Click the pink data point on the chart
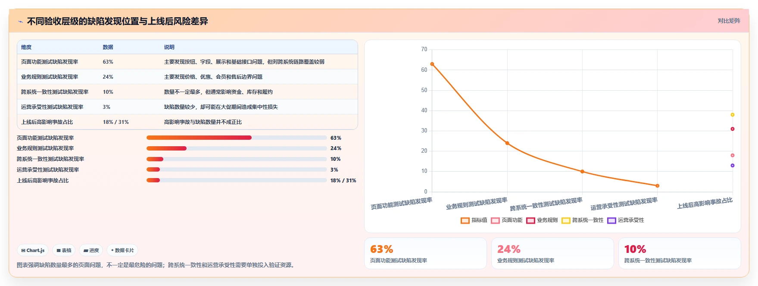Screen dimensions: 758x286 732,155
